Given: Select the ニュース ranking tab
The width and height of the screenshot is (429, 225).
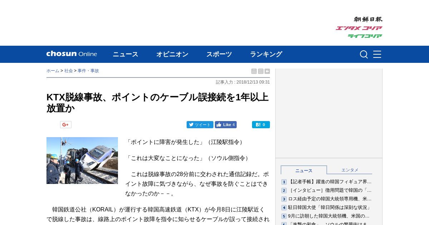Looking at the screenshot, I should click(304, 170).
